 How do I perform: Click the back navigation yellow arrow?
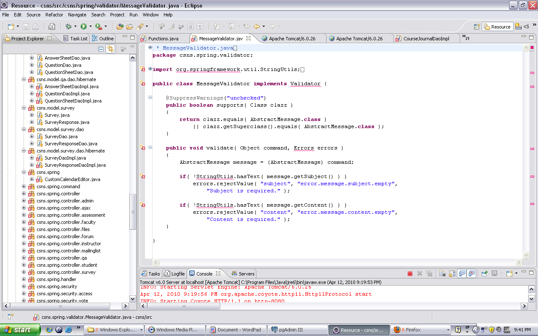tap(256, 26)
